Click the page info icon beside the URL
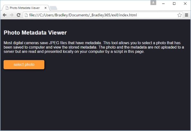 coord(26,15)
